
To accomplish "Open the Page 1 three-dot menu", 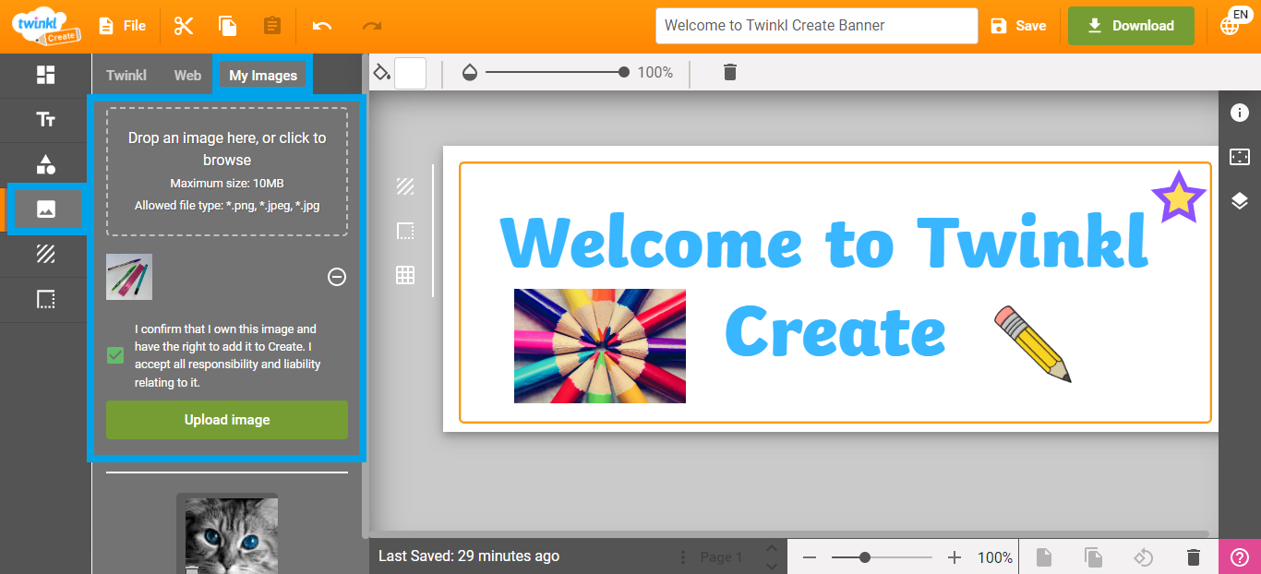I will [x=683, y=557].
